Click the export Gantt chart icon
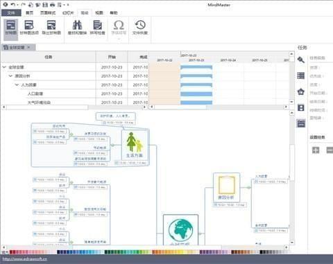 click(51, 27)
